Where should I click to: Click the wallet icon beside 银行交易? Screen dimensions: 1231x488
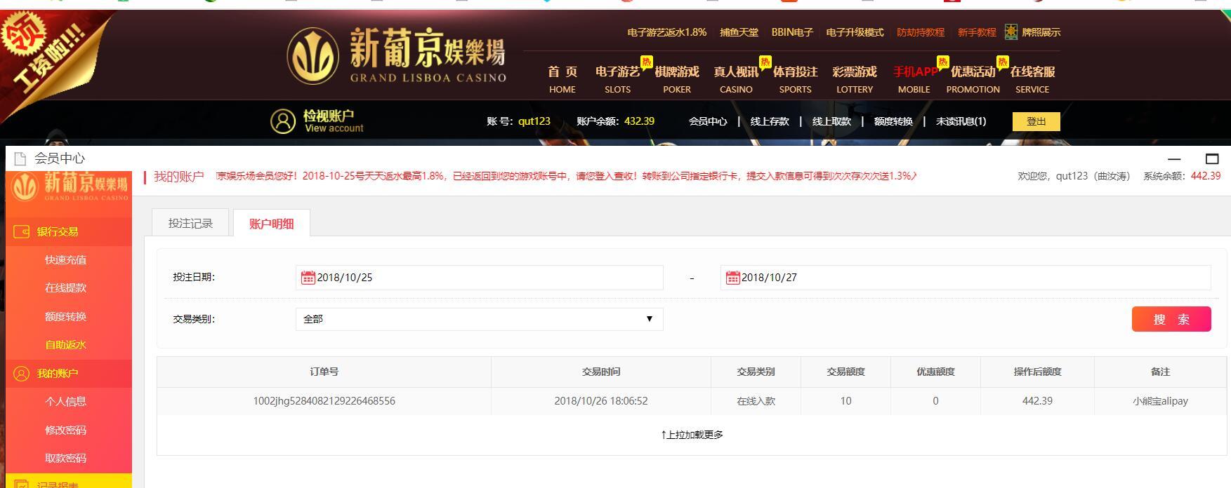(x=22, y=231)
